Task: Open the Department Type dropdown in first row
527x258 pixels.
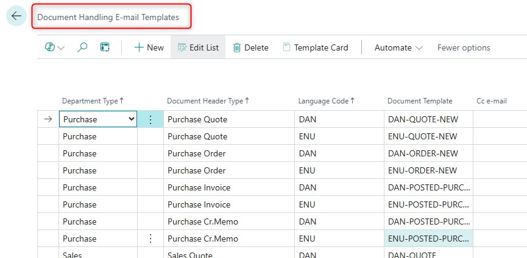Action: (x=132, y=120)
